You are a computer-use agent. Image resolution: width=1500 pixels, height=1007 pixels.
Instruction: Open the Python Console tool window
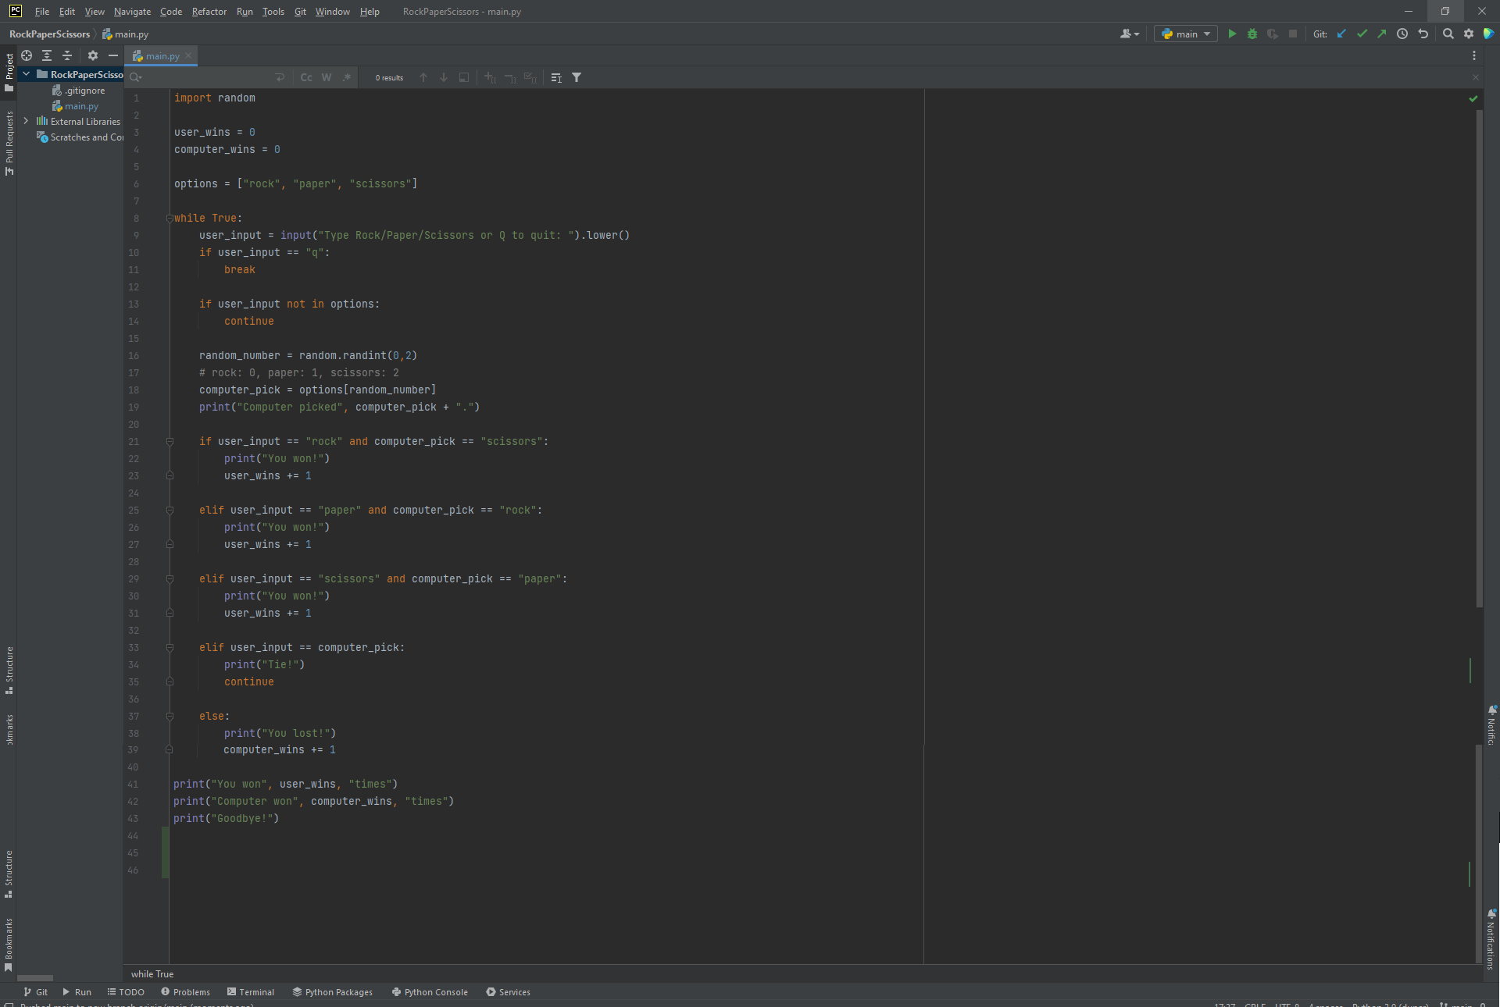[x=430, y=992]
